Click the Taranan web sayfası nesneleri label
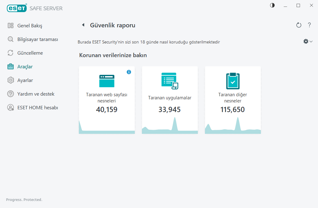 107,98
